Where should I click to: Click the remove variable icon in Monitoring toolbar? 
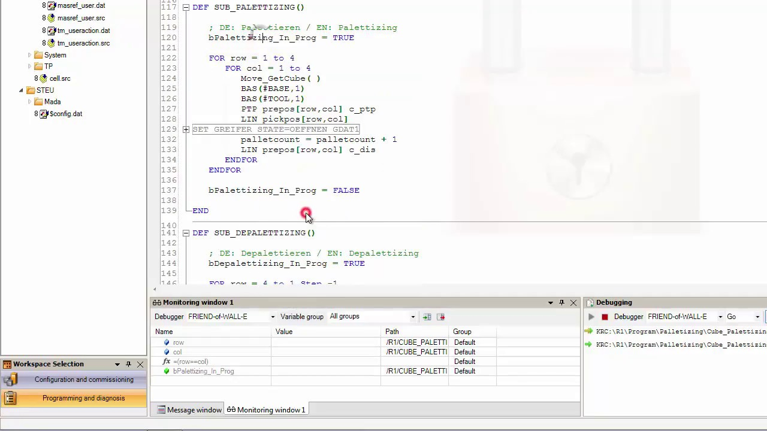(440, 317)
